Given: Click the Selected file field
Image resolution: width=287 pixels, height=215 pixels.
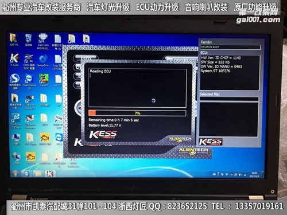Looking at the screenshot, I should point(229,99).
